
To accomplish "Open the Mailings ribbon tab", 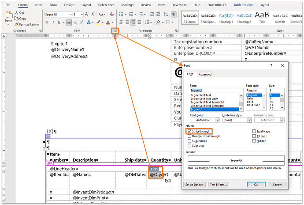I will coord(127,5).
